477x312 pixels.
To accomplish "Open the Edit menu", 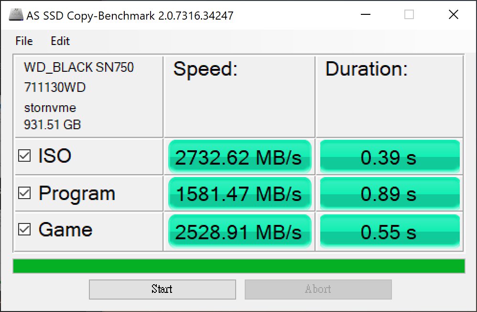I will click(x=59, y=41).
